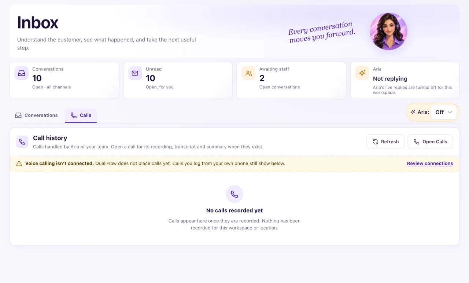This screenshot has width=469, height=283.
Task: Click the Unread envelope icon
Action: (x=135, y=73)
